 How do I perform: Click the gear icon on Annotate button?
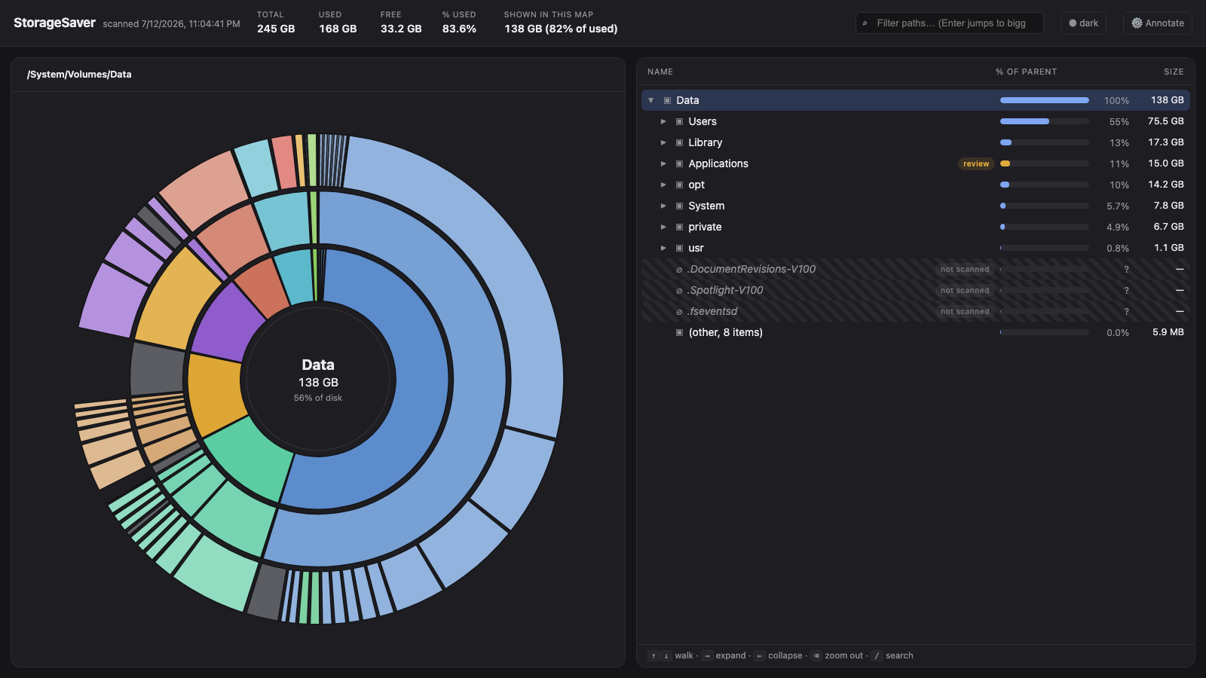click(x=1137, y=23)
